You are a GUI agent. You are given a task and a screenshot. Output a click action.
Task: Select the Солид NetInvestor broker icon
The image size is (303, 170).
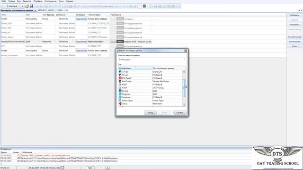120,104
